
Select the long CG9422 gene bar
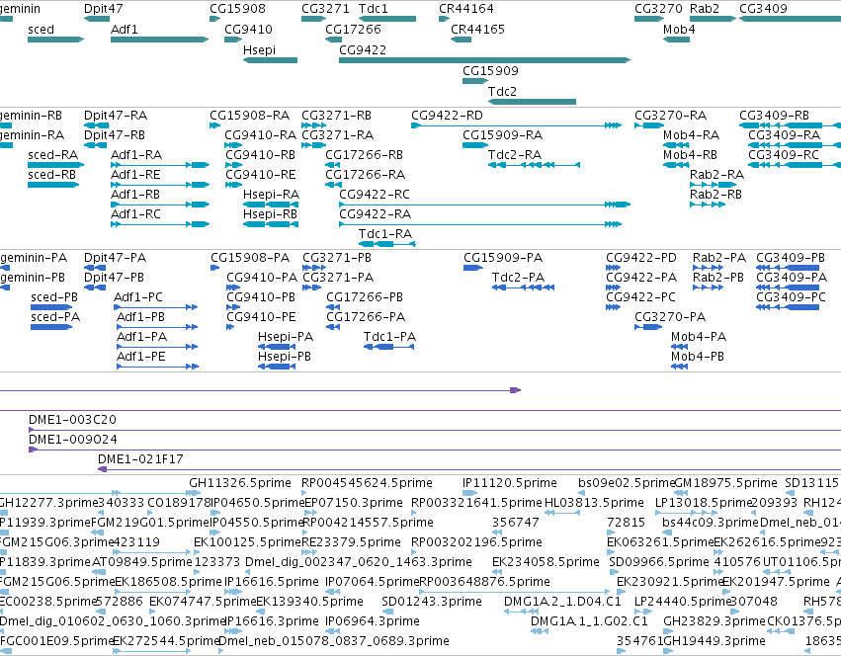click(x=485, y=60)
